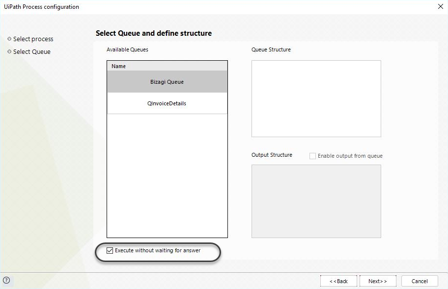Image resolution: width=448 pixels, height=289 pixels.
Task: Select the Bizagi Queue row
Action: click(x=167, y=82)
